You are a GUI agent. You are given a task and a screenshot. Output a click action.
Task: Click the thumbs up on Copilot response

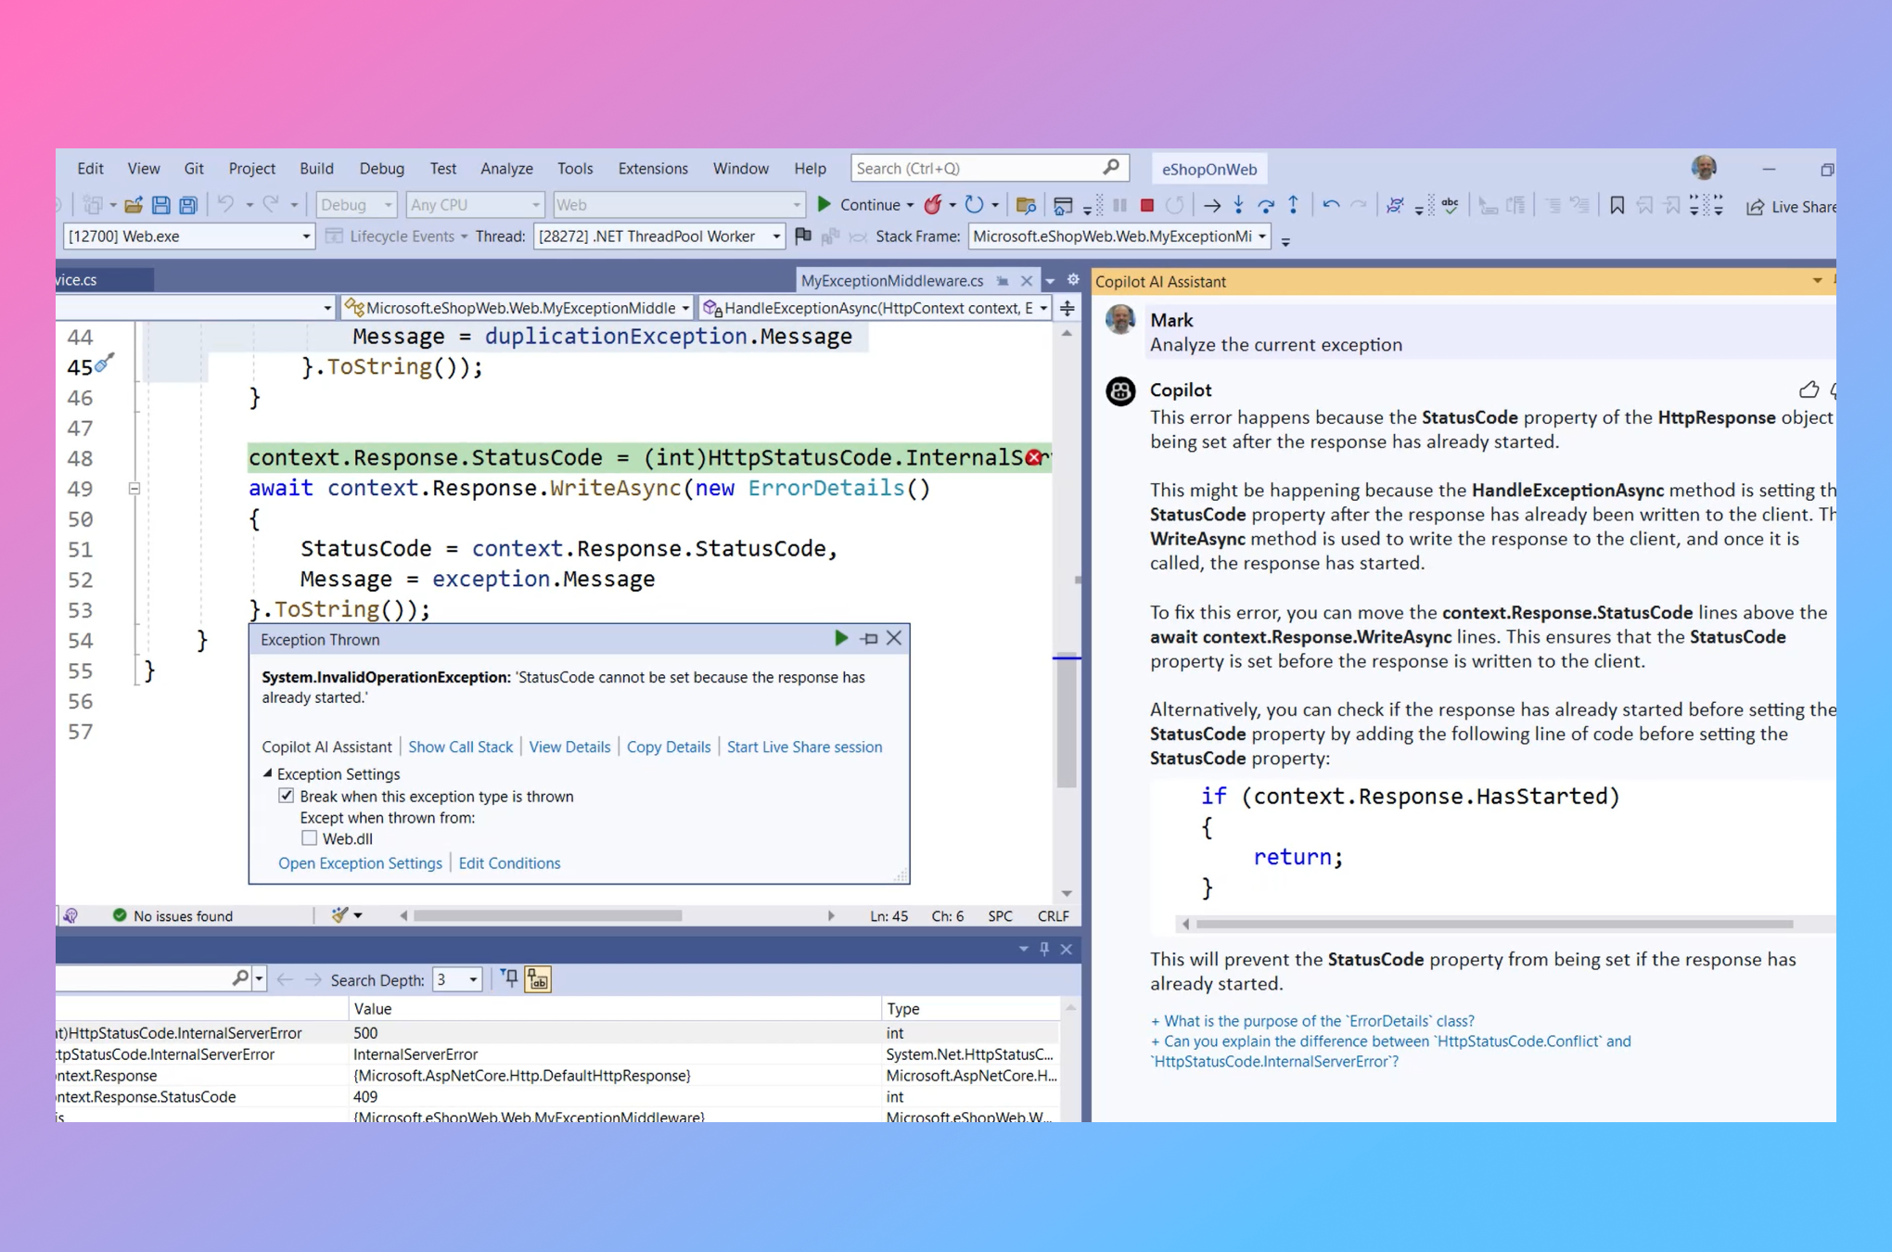(x=1809, y=390)
